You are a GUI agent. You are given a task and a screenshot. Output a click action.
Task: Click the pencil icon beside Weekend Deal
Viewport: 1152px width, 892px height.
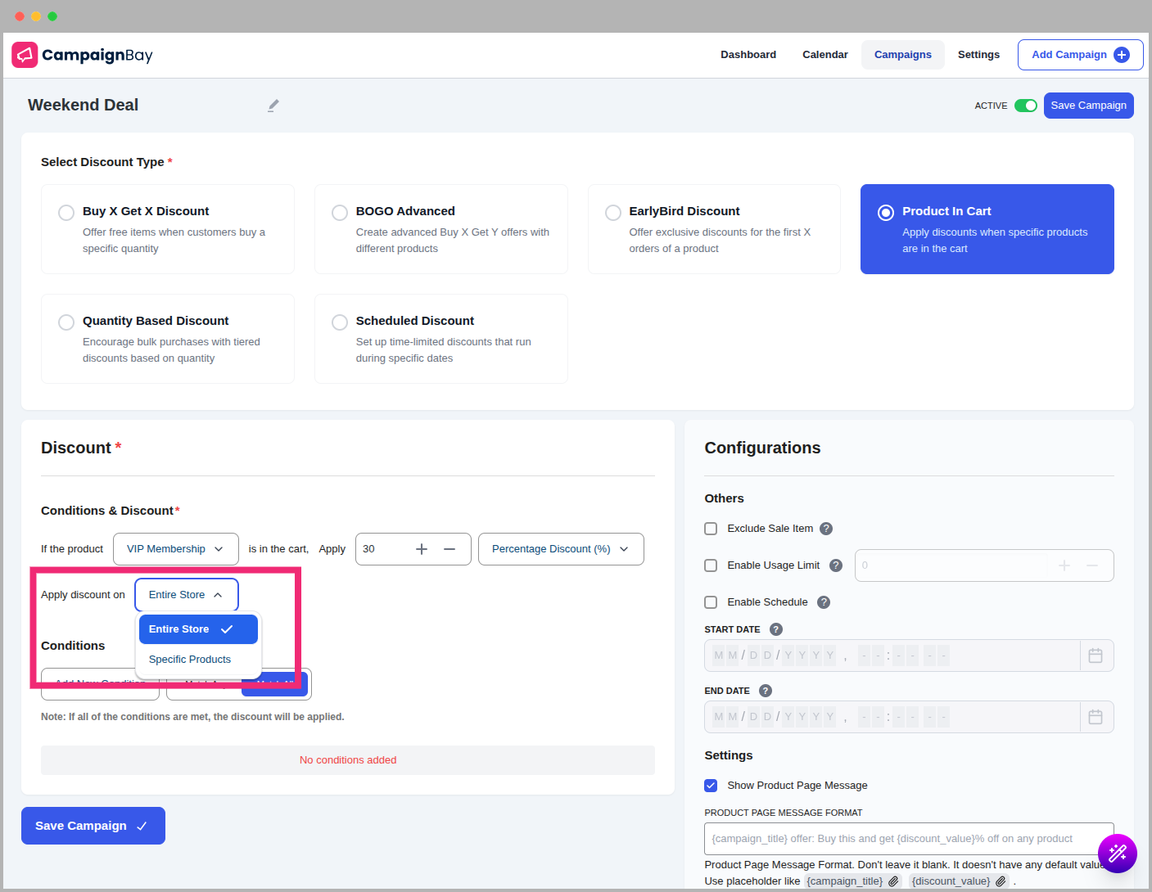pos(273,106)
